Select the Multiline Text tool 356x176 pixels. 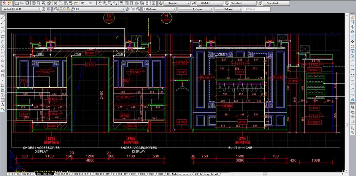click(3, 105)
